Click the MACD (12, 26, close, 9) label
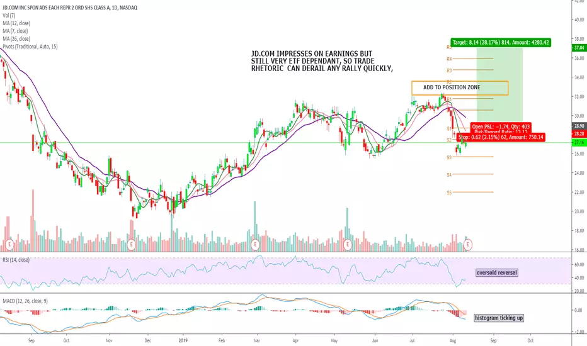 coord(25,301)
